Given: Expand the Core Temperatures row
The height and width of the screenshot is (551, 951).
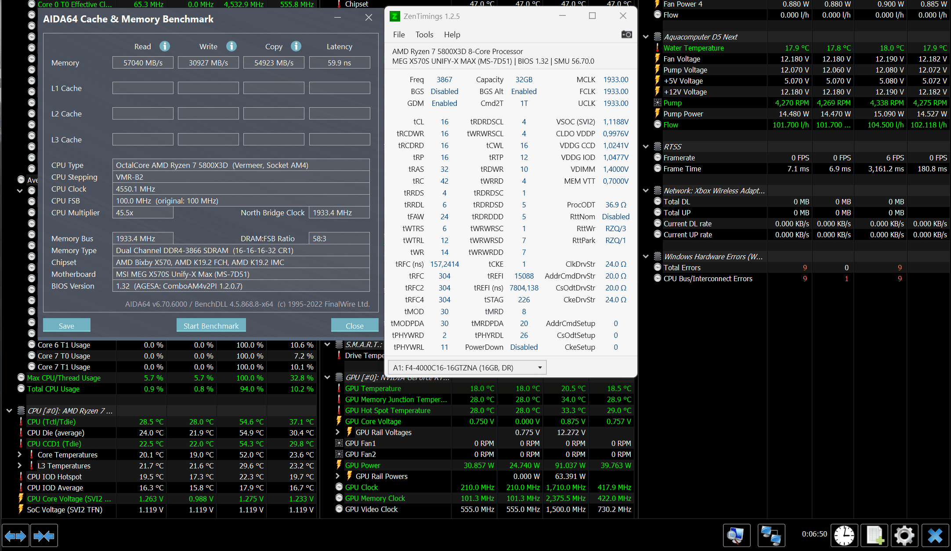Looking at the screenshot, I should tap(20, 454).
